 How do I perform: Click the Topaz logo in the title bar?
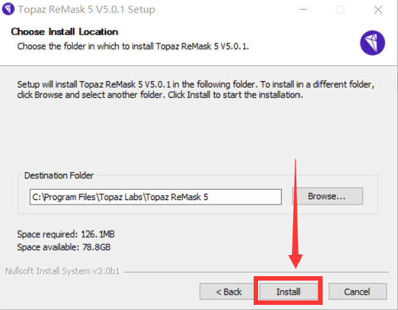click(x=8, y=9)
